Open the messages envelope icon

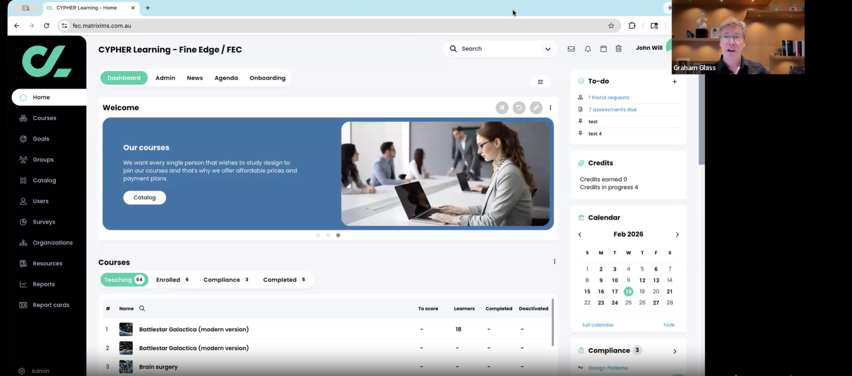571,49
